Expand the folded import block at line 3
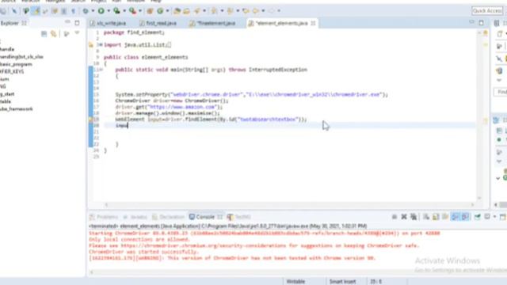 click(101, 45)
